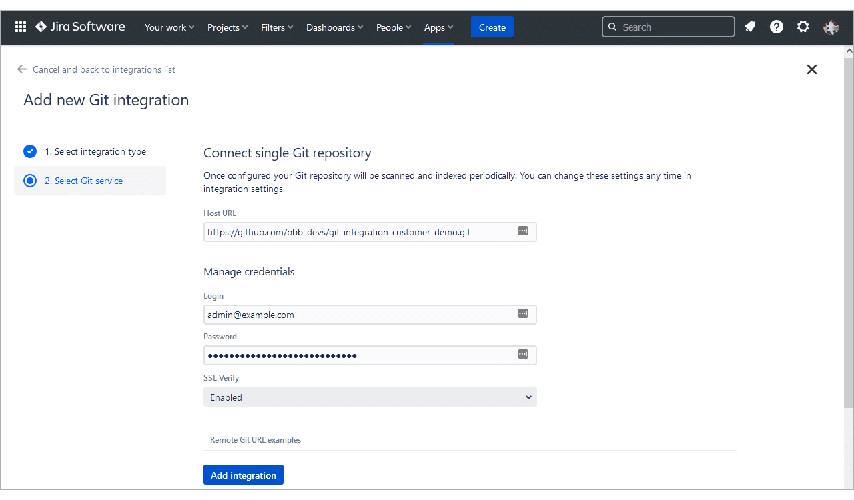Open the user profile avatar
854x500 pixels.
831,27
